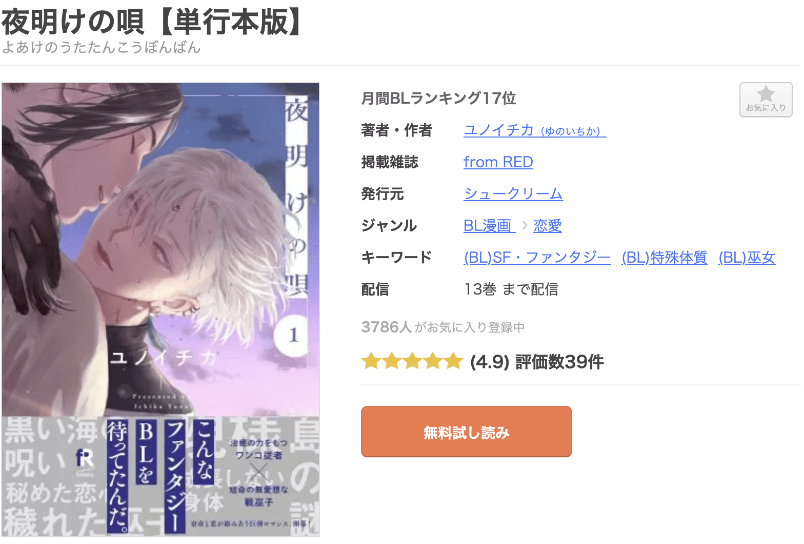Click the (4.9) rating score
The height and width of the screenshot is (544, 804).
490,362
